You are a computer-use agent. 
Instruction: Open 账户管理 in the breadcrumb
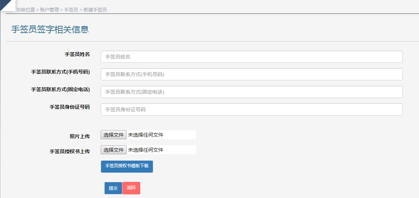pyautogui.click(x=49, y=10)
